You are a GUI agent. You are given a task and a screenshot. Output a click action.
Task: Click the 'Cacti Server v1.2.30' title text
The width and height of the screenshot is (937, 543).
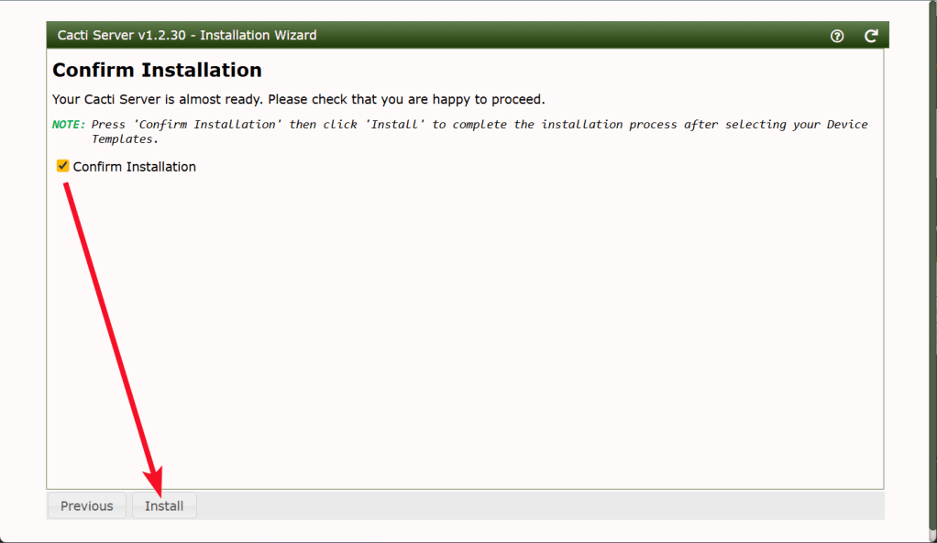[121, 36]
